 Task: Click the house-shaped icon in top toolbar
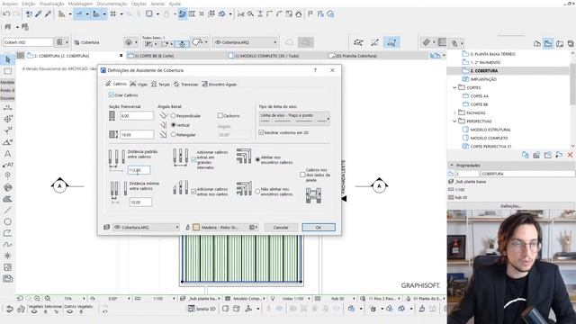(298, 14)
